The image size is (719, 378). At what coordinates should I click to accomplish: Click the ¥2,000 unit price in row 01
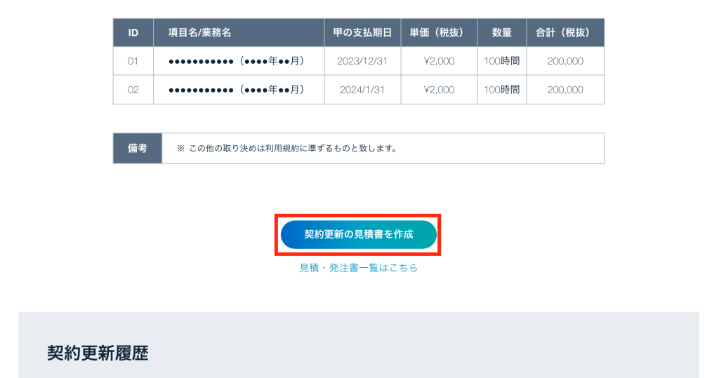(439, 61)
